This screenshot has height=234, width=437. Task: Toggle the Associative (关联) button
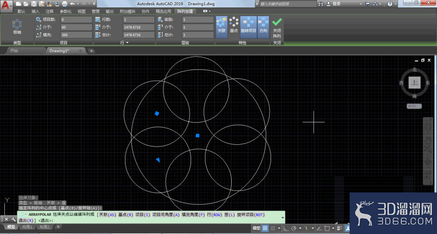(x=222, y=27)
